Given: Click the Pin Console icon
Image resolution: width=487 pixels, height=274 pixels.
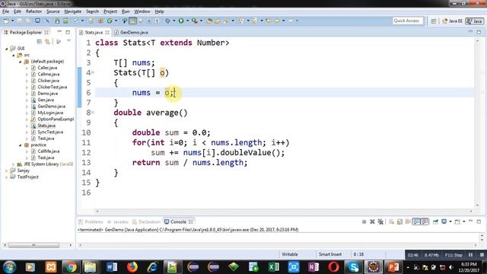Looking at the screenshot, I should tap(435, 221).
